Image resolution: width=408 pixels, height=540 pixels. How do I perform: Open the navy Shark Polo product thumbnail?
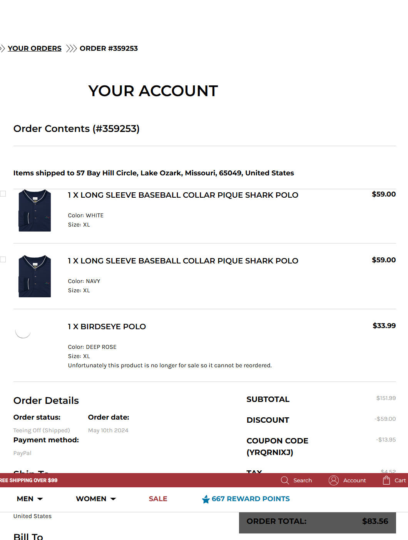point(35,276)
